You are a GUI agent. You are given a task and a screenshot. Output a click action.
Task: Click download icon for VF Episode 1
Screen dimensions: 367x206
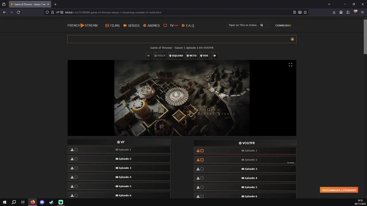(x=72, y=150)
